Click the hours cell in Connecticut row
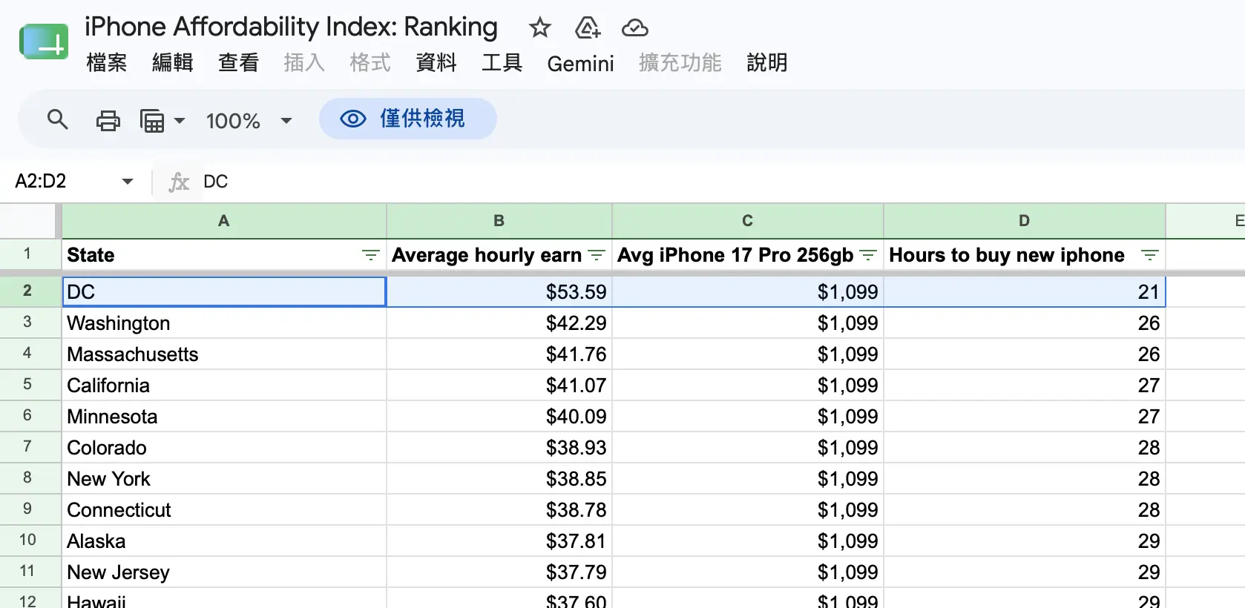 click(1025, 509)
